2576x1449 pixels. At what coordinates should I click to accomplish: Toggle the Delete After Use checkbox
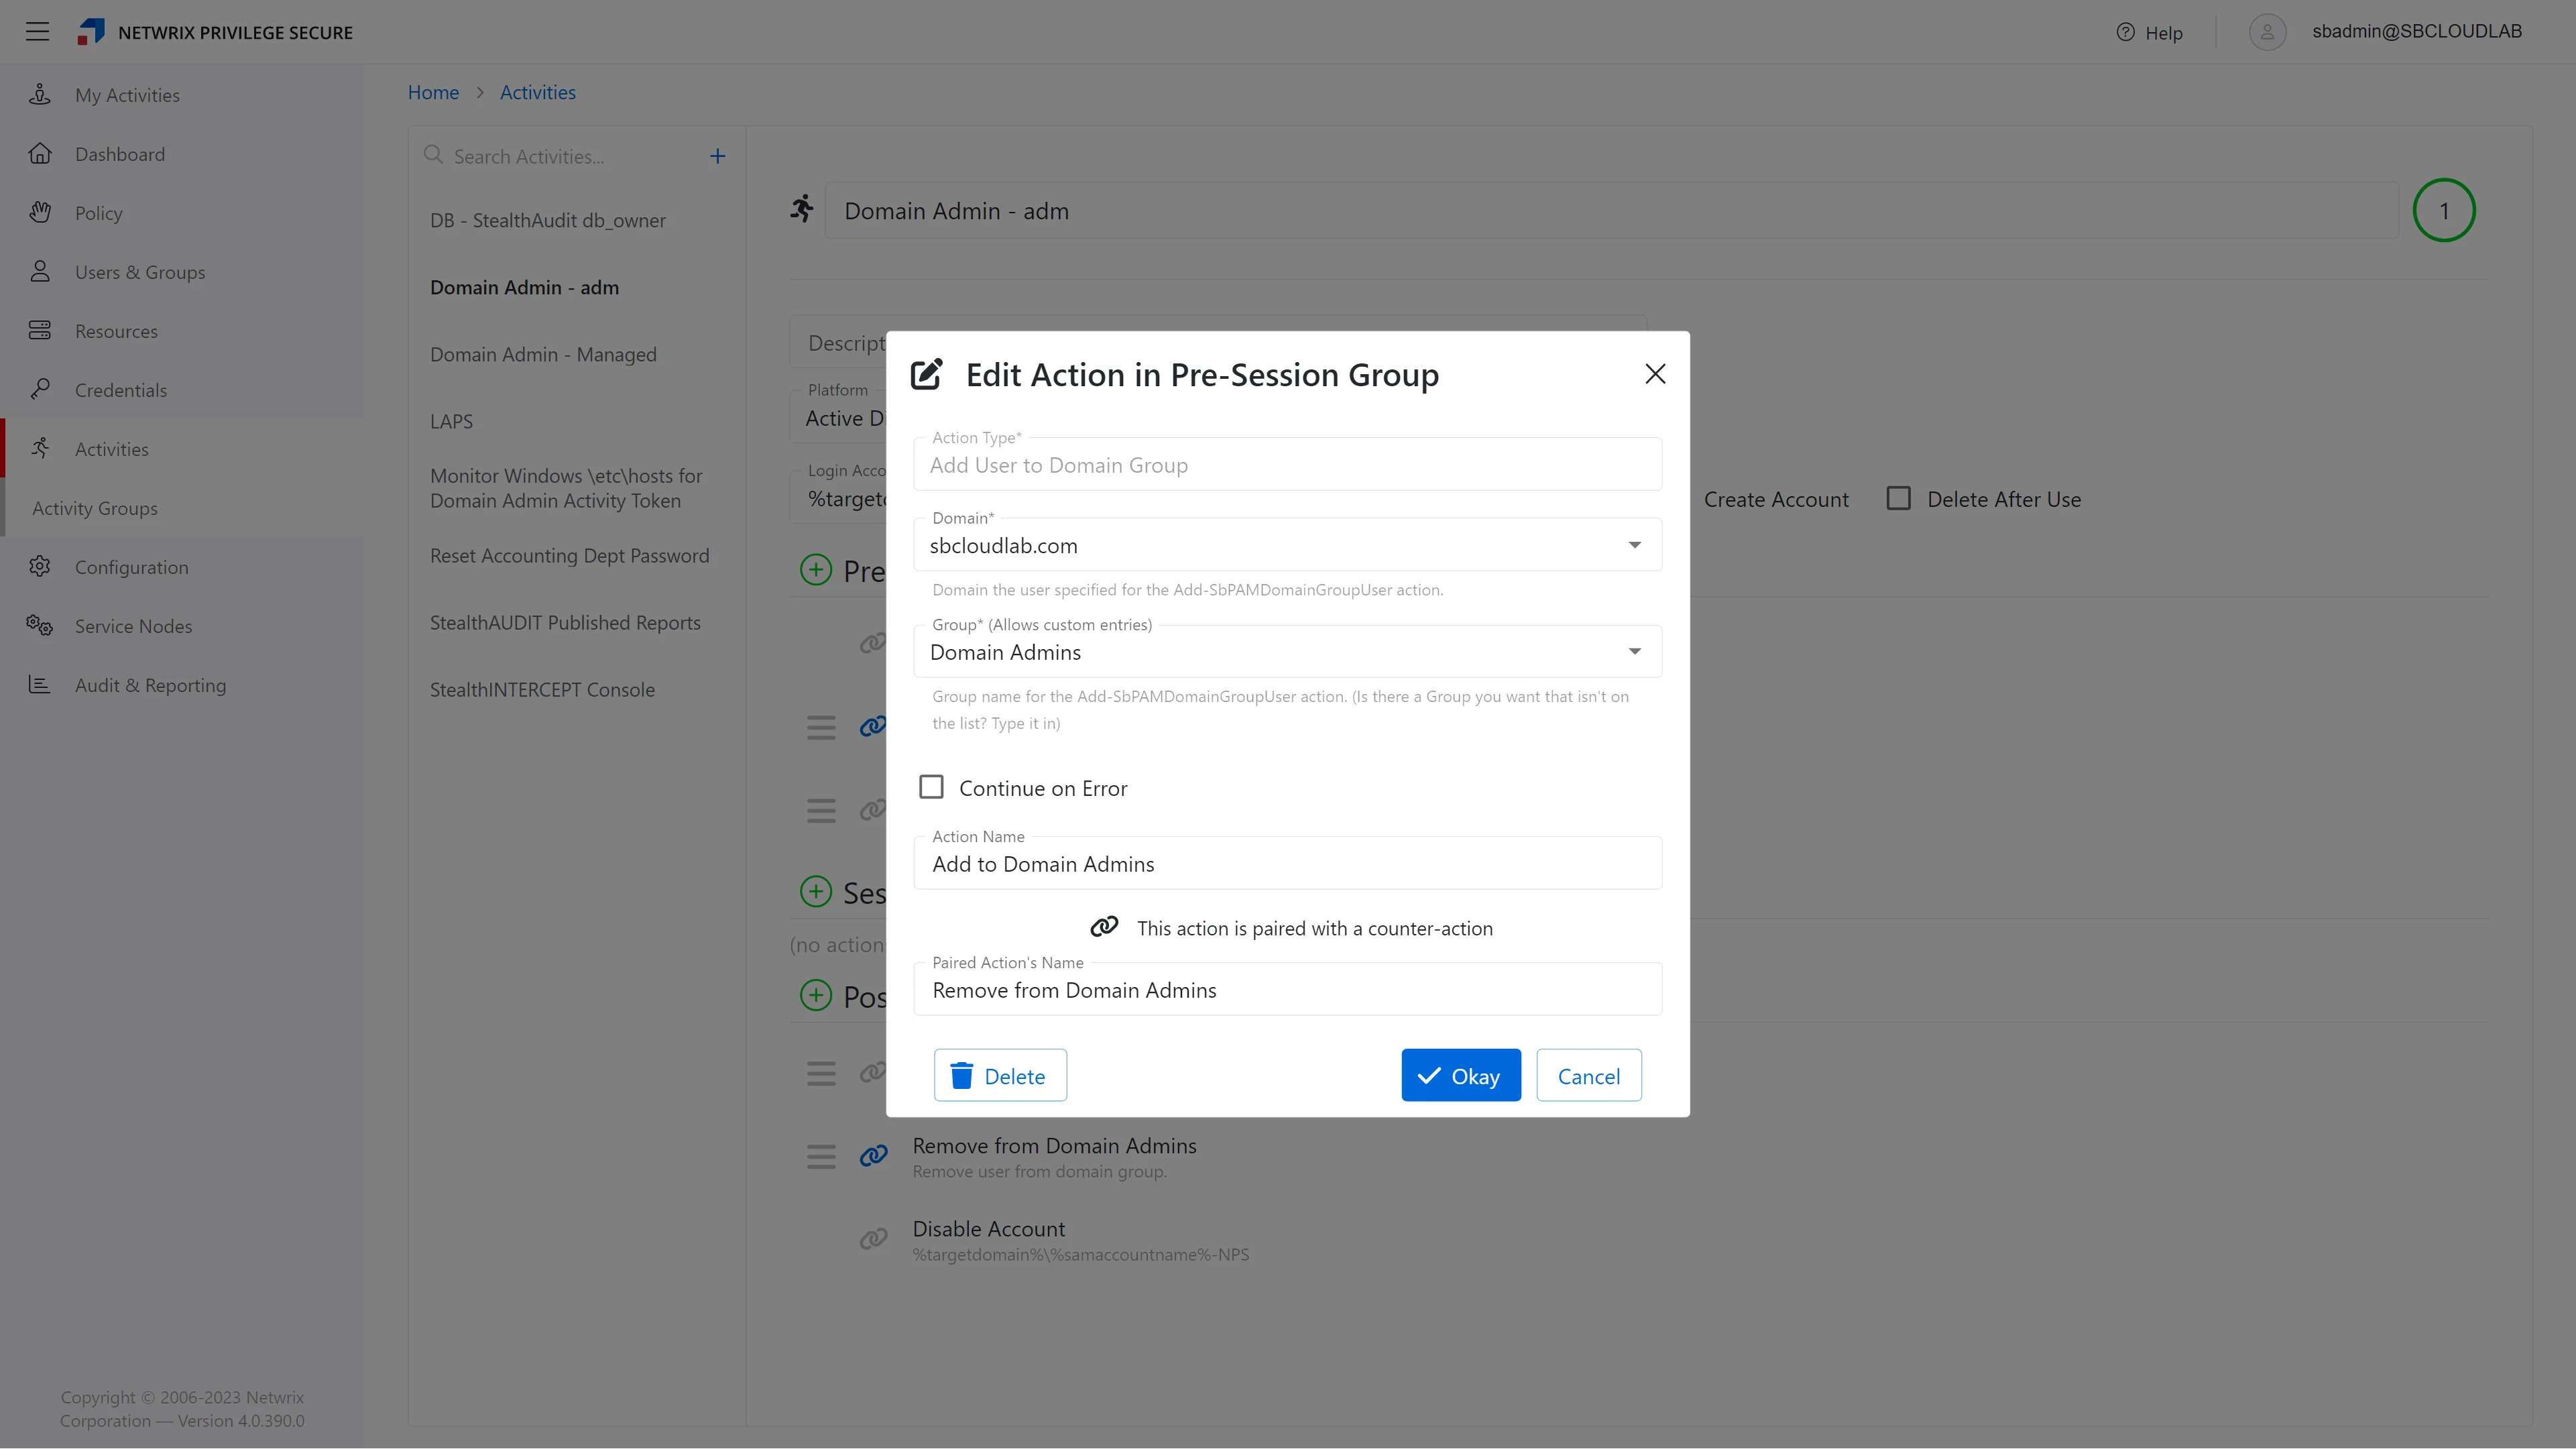coord(1898,499)
